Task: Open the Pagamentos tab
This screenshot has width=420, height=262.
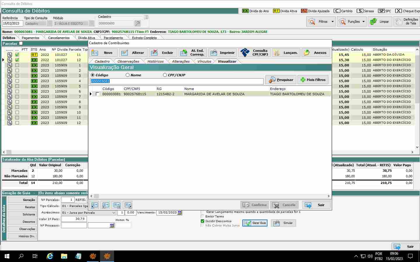Action: click(30, 38)
